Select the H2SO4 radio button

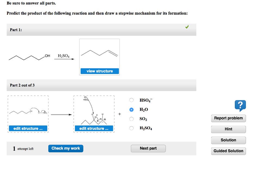pyautogui.click(x=131, y=128)
